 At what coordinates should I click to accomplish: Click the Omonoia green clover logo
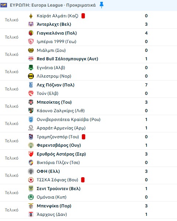click(x=31, y=197)
